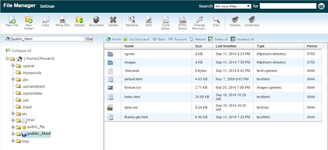The image size is (328, 150).
Task: Check the Select all checkbox
Action: [x=211, y=39]
